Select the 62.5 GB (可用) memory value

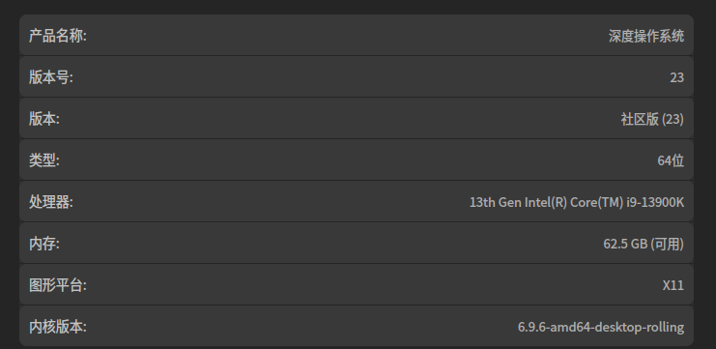[x=644, y=244]
